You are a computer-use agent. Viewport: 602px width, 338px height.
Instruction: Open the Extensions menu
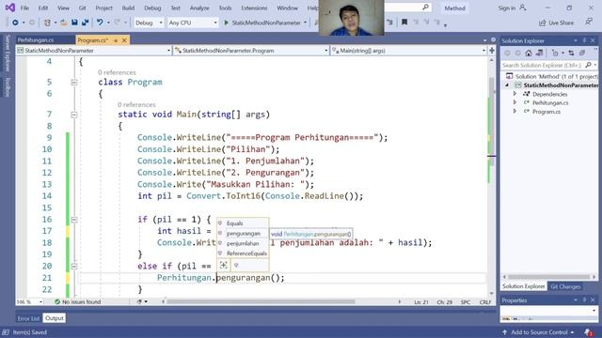pos(254,8)
